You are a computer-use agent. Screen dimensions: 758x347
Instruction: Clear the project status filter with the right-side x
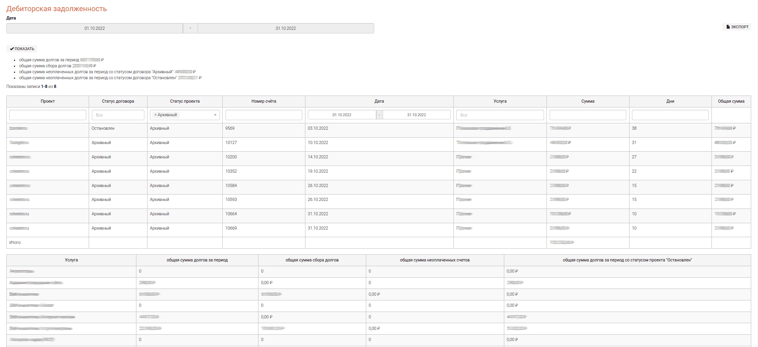(x=215, y=115)
